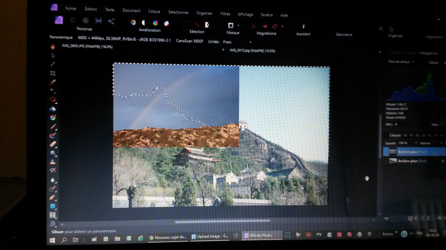Click the CanoScan 5600F text
Screen dimensions: 446x250
(189, 41)
